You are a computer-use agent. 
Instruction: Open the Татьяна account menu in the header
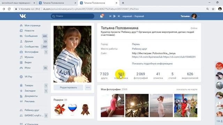[190, 16]
